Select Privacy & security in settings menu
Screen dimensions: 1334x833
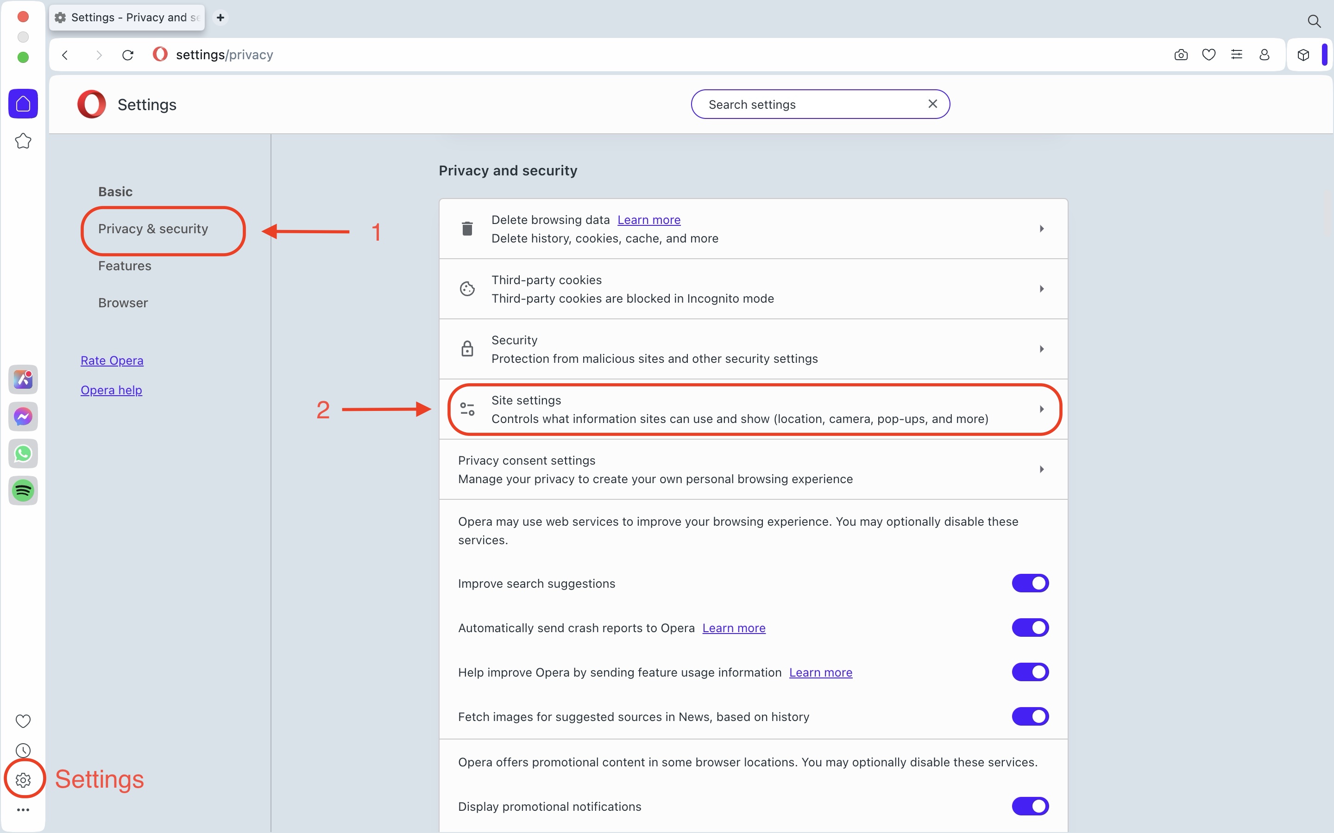pyautogui.click(x=153, y=229)
